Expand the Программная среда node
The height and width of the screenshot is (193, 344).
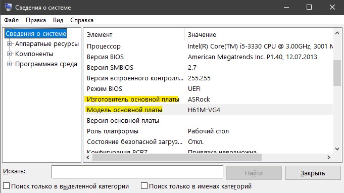click(x=9, y=64)
